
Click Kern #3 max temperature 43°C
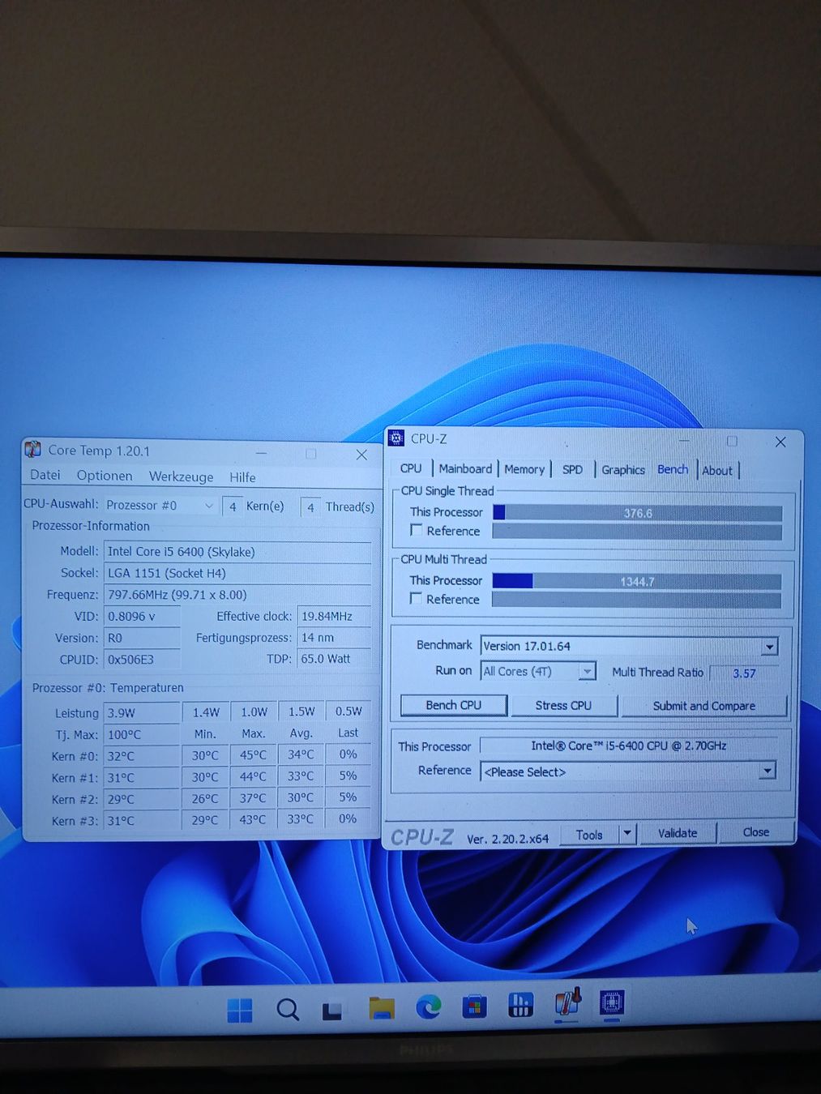coord(253,819)
